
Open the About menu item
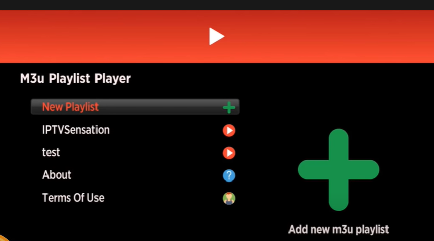point(57,175)
